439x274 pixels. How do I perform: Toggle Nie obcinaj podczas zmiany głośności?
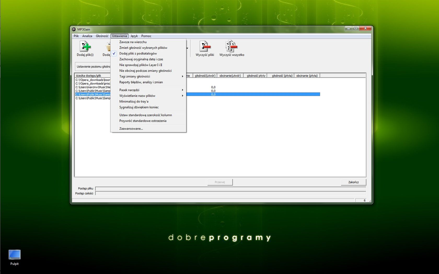148,71
